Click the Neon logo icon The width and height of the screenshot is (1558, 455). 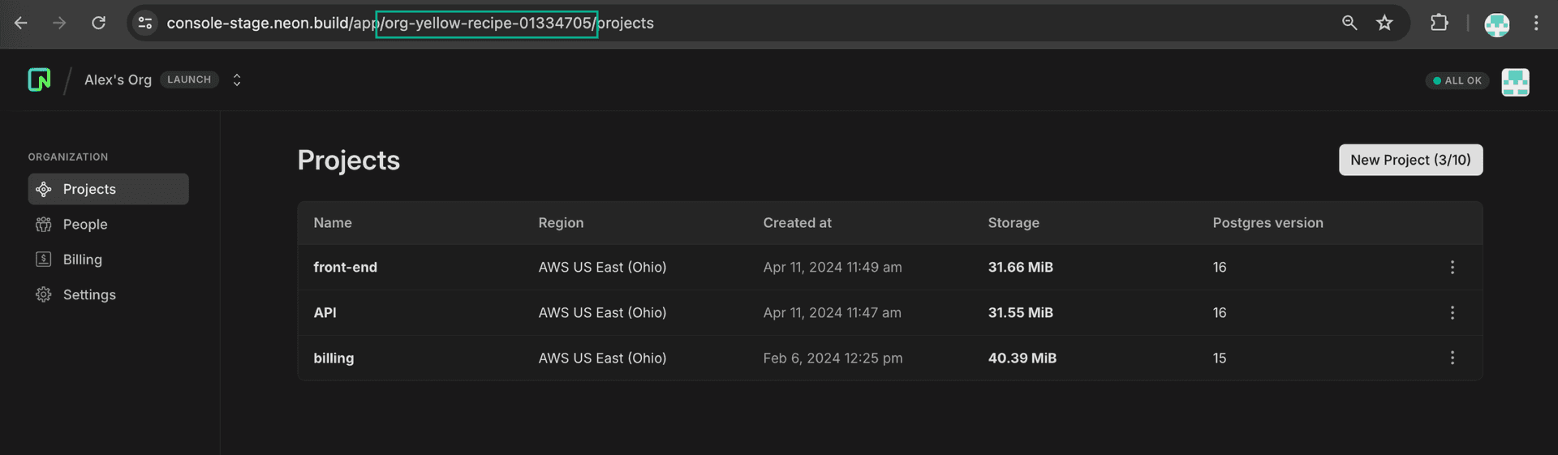[39, 79]
